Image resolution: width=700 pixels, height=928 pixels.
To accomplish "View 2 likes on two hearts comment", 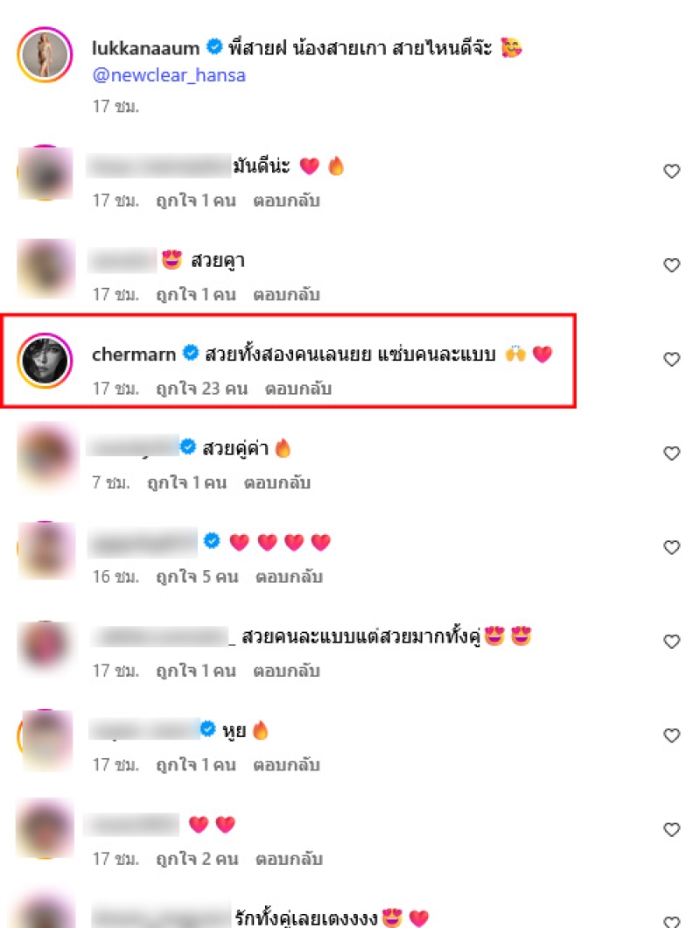I will coord(197,860).
